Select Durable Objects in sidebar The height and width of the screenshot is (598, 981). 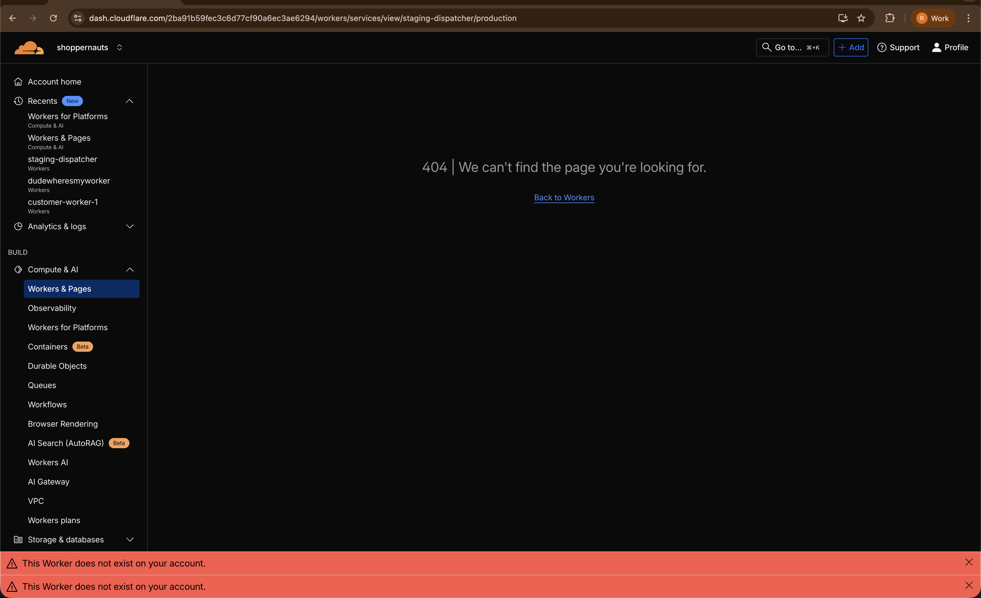pyautogui.click(x=57, y=366)
